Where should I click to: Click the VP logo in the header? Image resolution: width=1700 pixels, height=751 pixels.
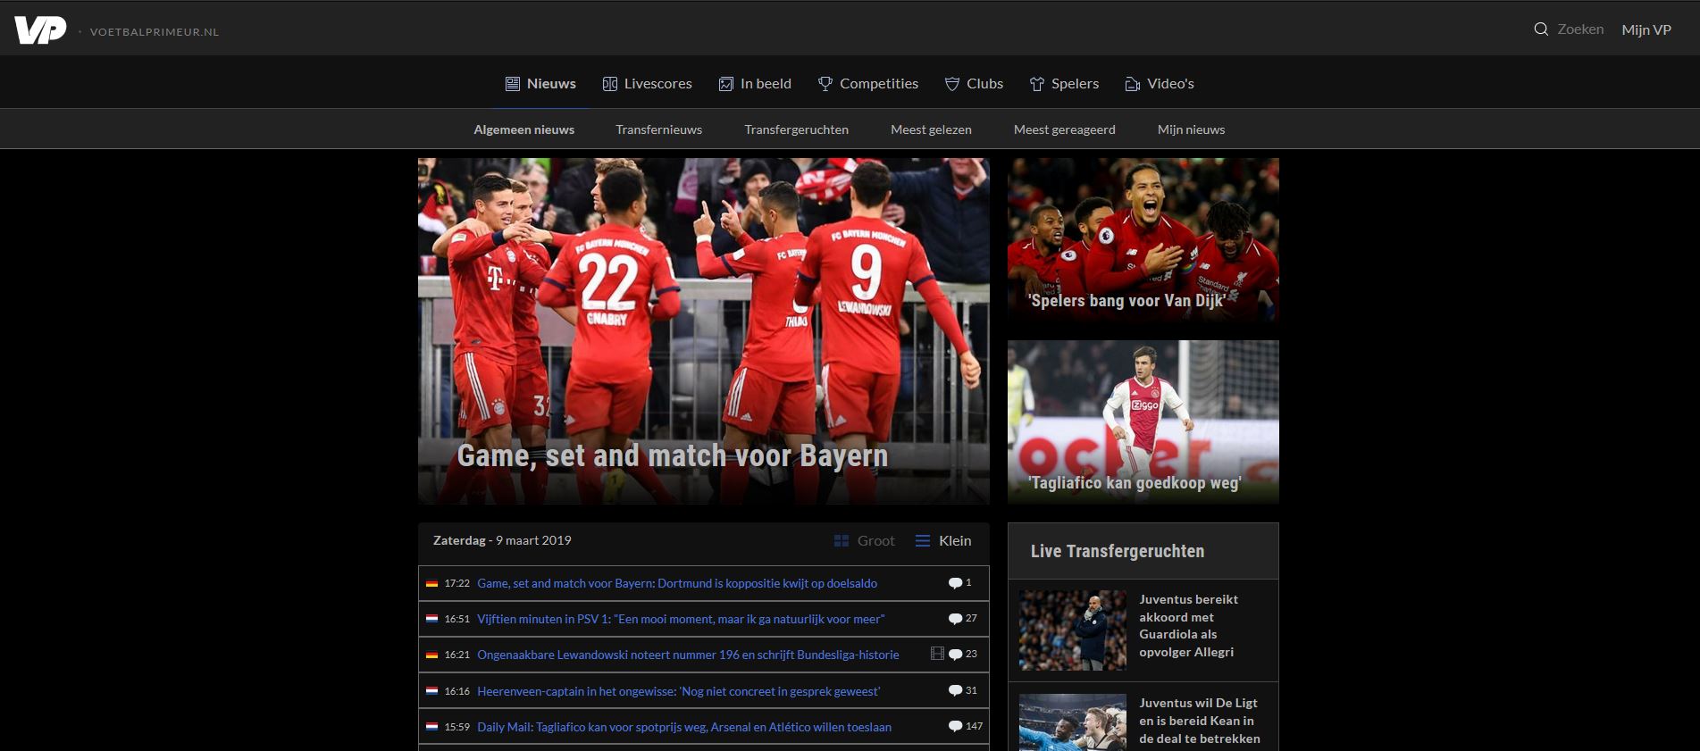tap(40, 30)
